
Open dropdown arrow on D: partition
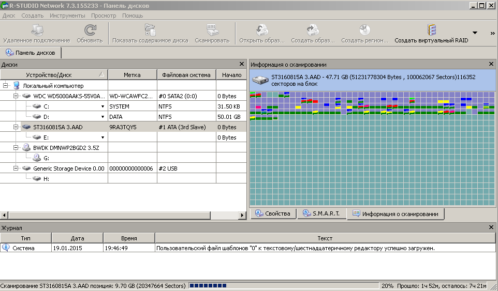tap(102, 117)
